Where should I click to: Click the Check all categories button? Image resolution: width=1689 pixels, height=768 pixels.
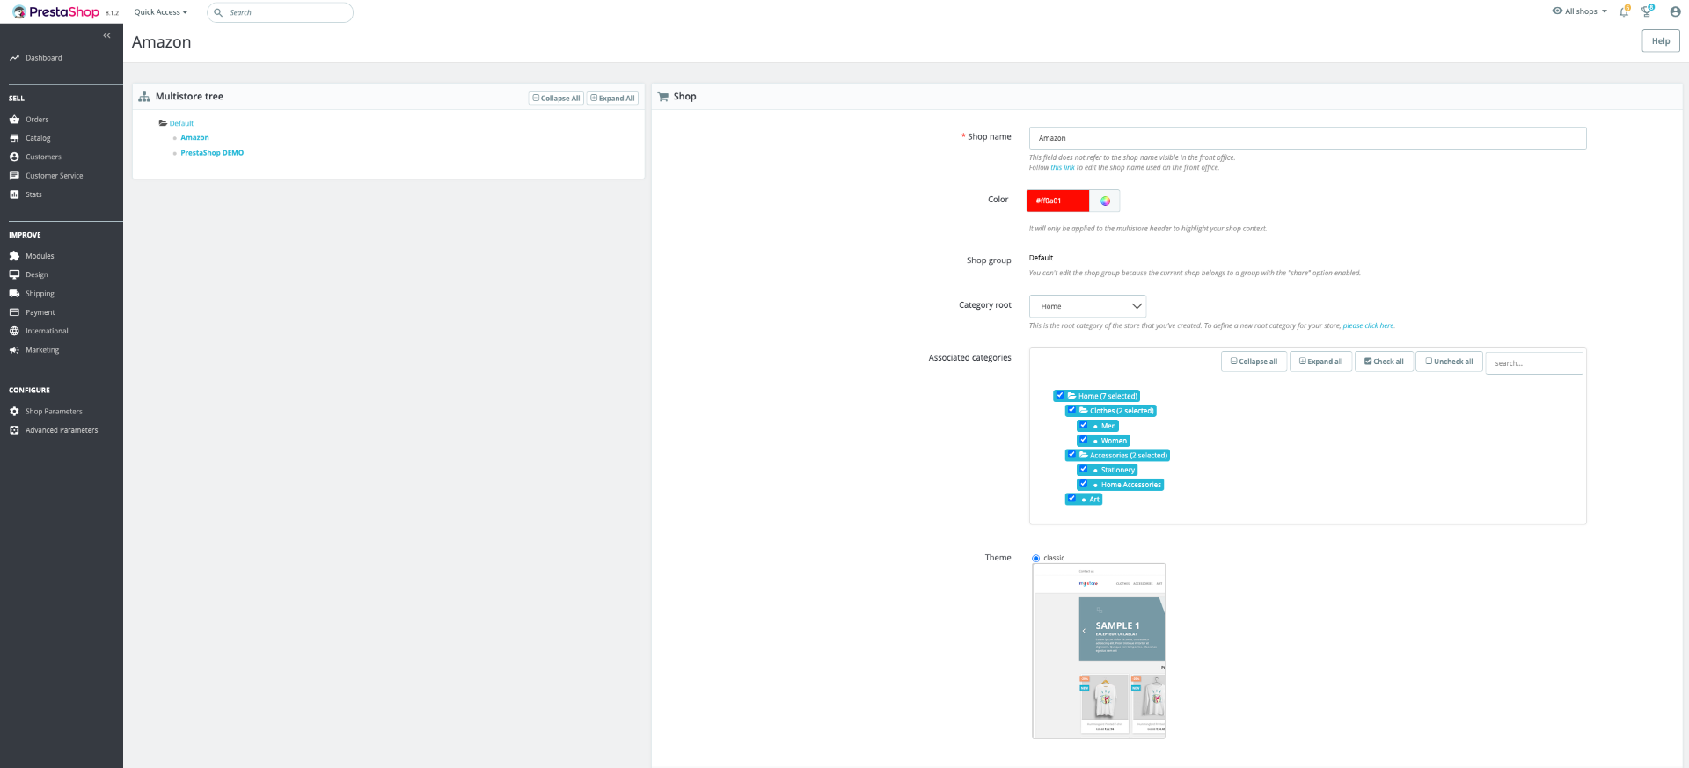tap(1384, 362)
